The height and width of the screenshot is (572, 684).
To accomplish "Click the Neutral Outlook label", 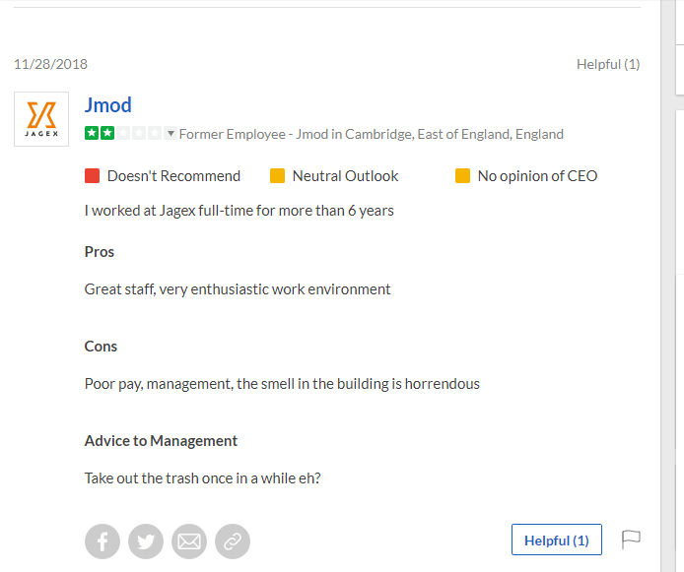I will (345, 176).
